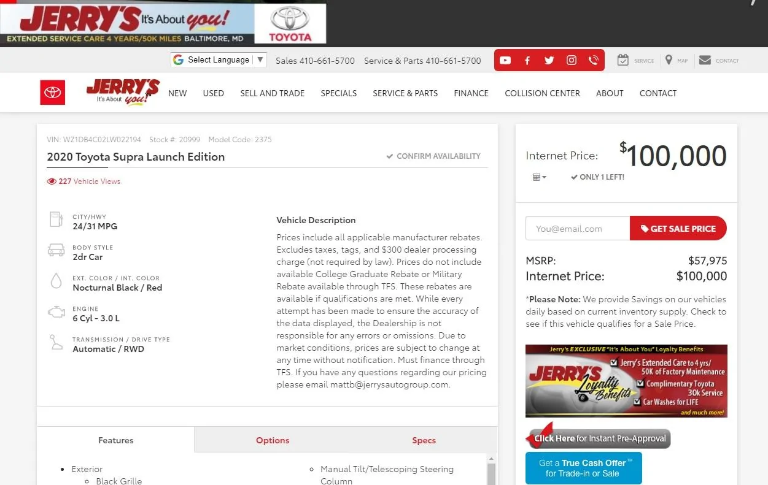Click the ONLY 1 LEFT! label
Image resolution: width=768 pixels, height=485 pixels.
click(597, 177)
